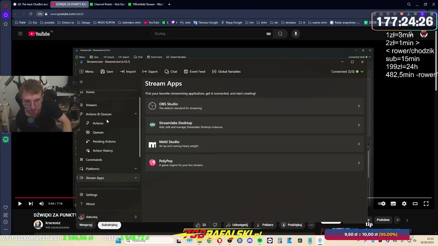Click the PolyPop logo icon
The width and height of the screenshot is (438, 246).
[x=152, y=163]
